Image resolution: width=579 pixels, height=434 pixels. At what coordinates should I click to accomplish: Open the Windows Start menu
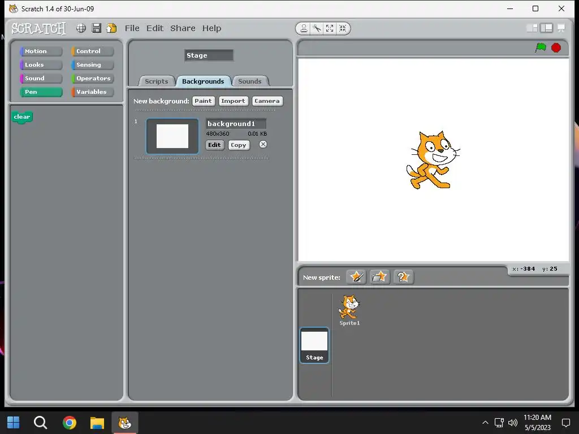(14, 422)
